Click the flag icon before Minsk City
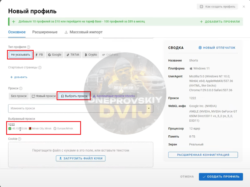This screenshot has height=187, width=250. point(30,128)
